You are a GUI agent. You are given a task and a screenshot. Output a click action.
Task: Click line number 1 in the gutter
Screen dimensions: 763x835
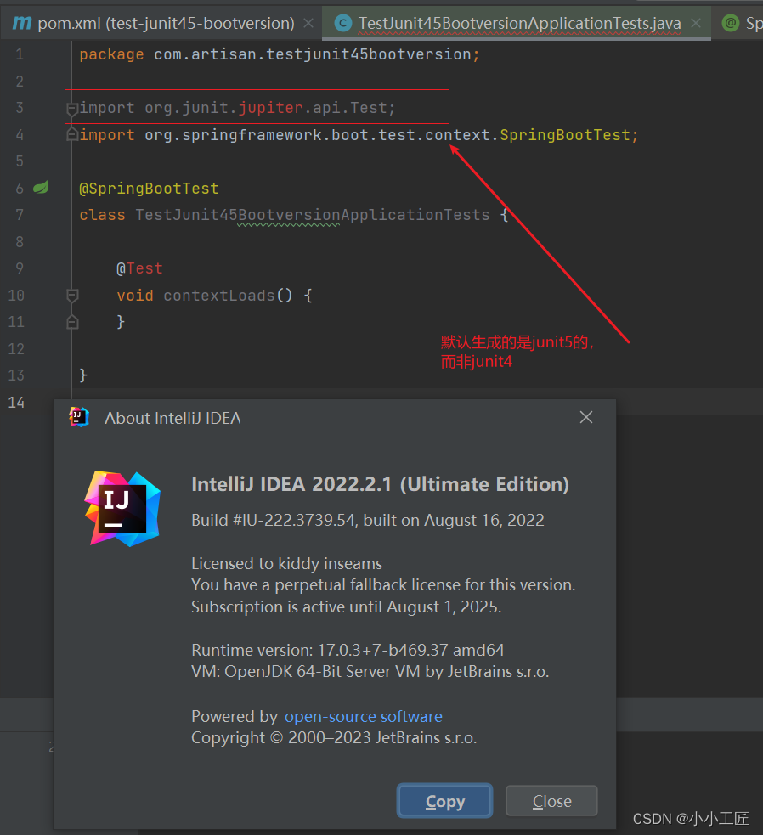click(20, 54)
